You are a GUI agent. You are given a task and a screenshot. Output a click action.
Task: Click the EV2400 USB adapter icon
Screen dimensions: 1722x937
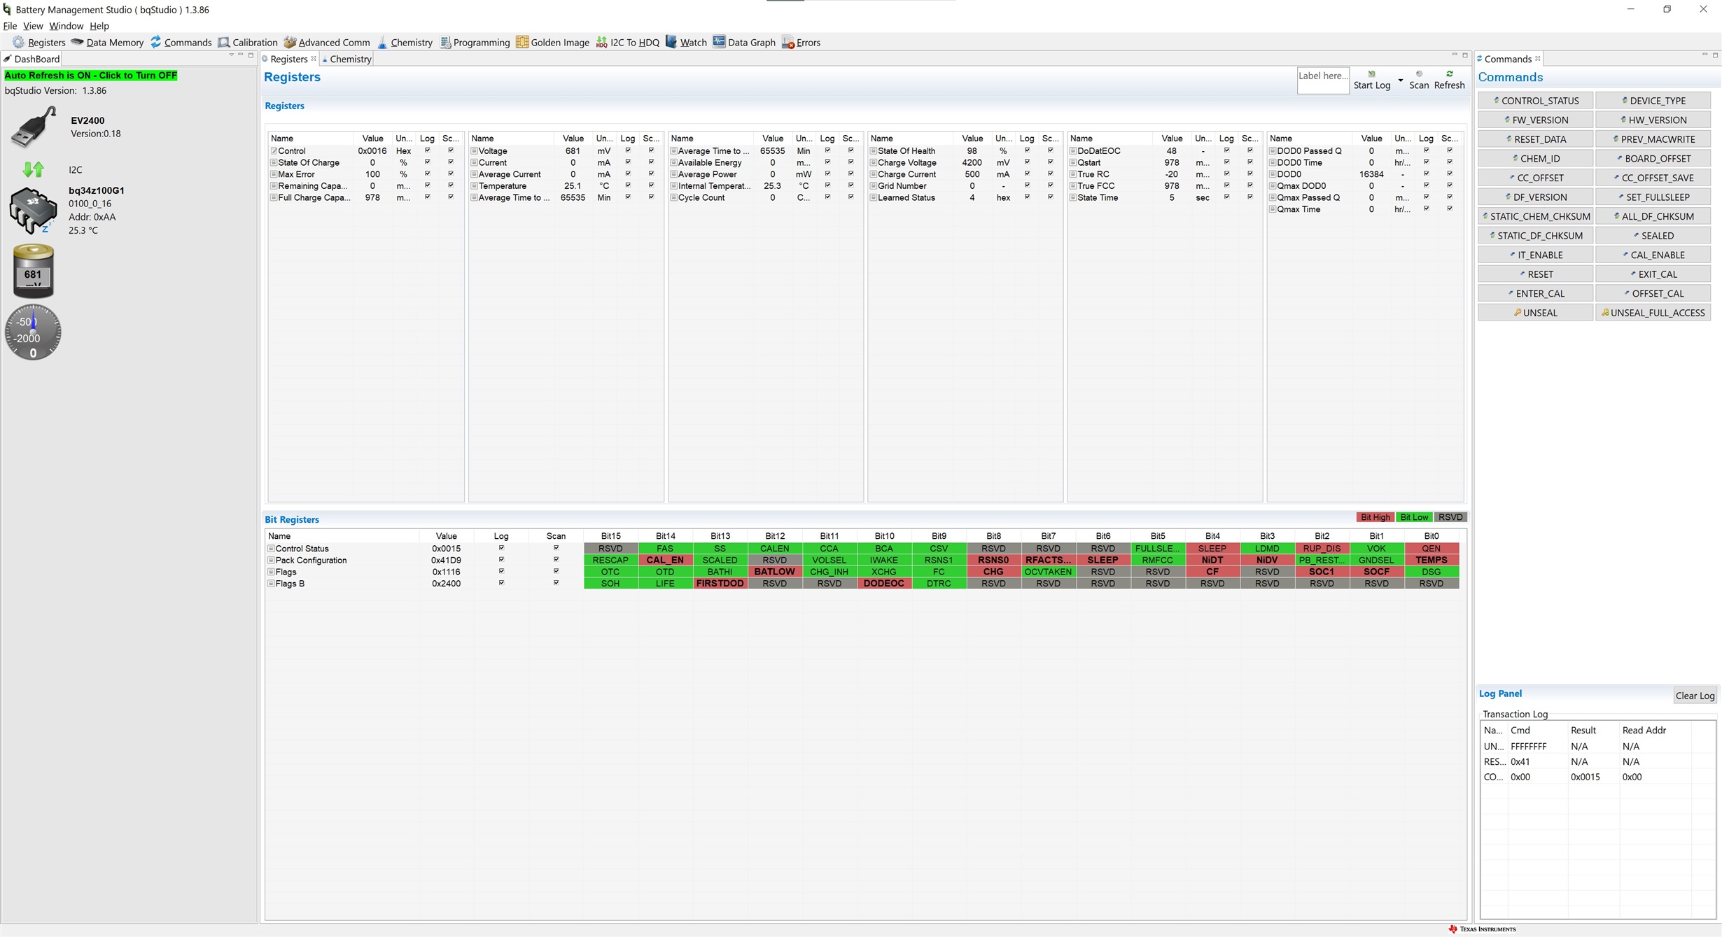(33, 127)
